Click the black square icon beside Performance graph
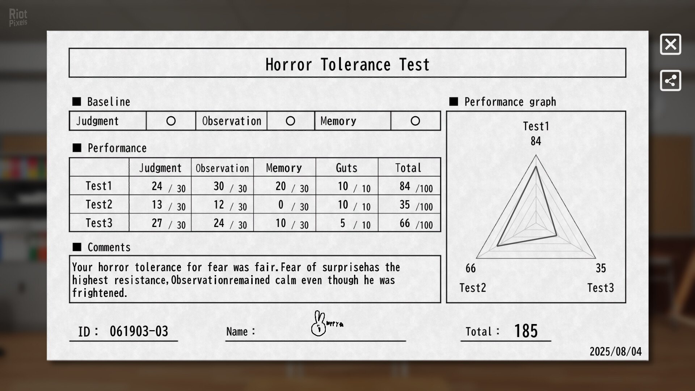Image resolution: width=695 pixels, height=391 pixels. coord(454,102)
